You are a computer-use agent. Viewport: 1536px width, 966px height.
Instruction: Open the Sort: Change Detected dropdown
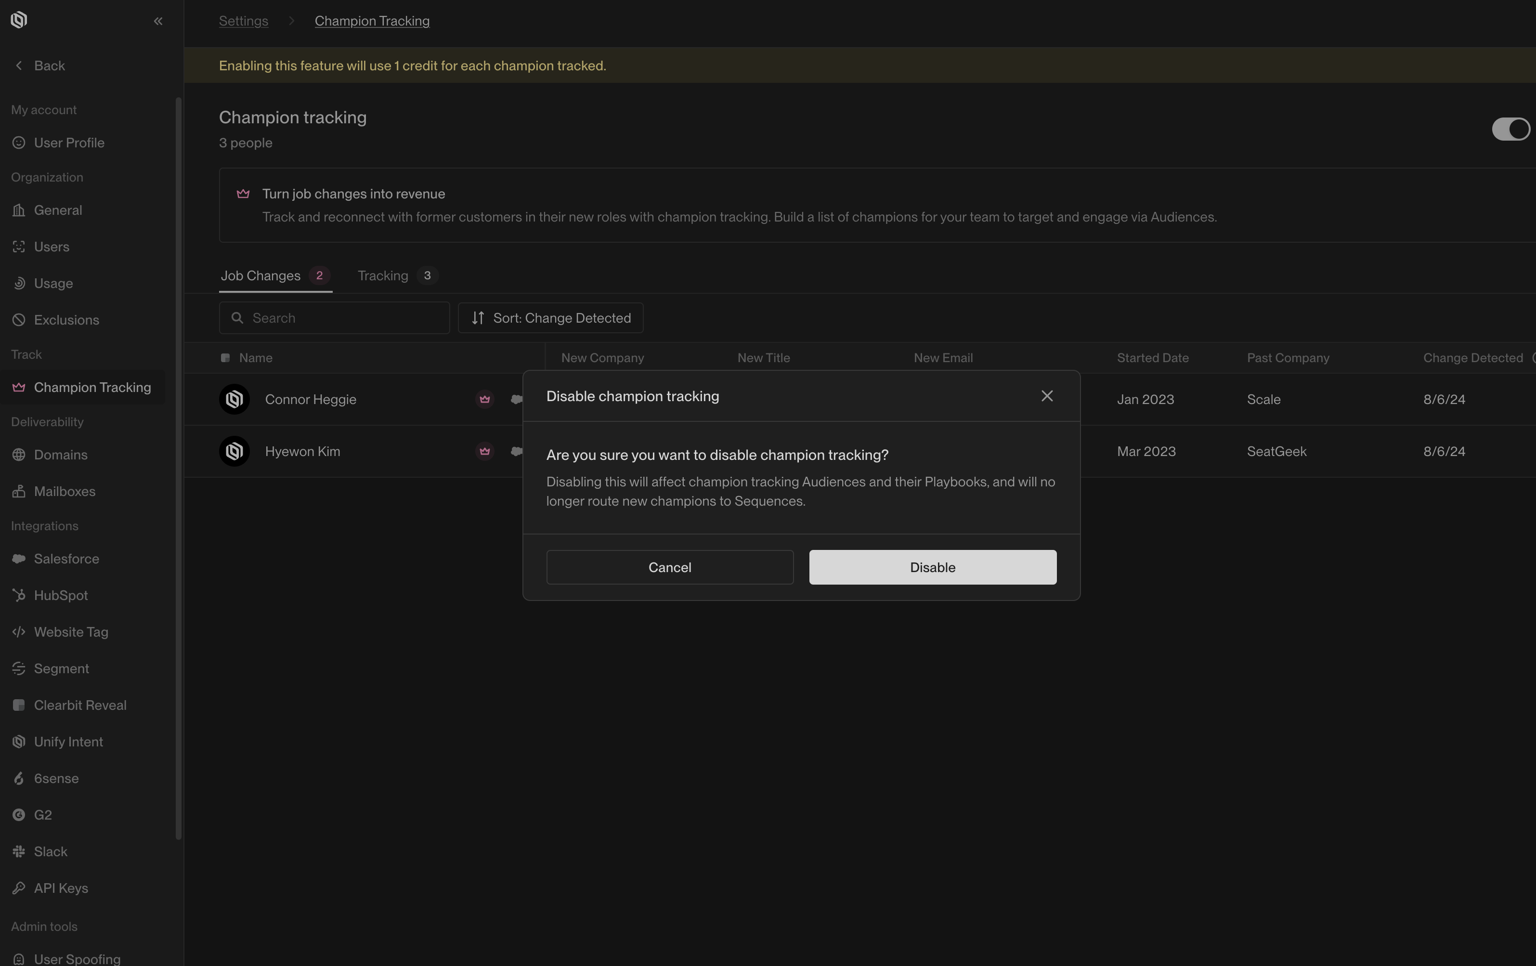(x=550, y=318)
